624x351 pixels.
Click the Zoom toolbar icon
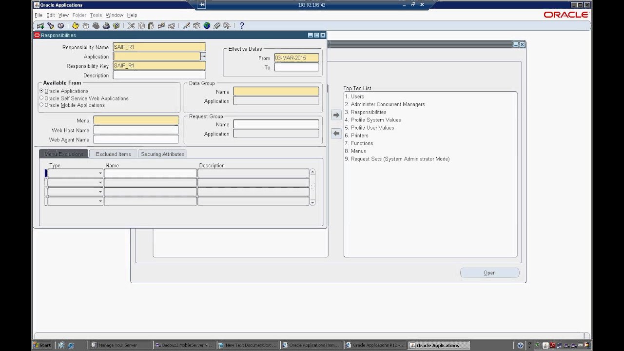click(x=196, y=26)
